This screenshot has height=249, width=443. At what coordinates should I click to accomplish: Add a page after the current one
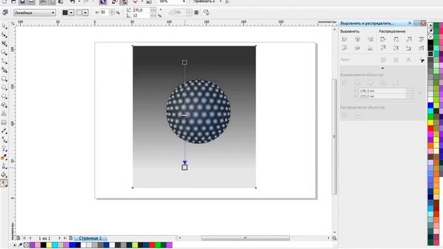pyautogui.click(x=71, y=238)
